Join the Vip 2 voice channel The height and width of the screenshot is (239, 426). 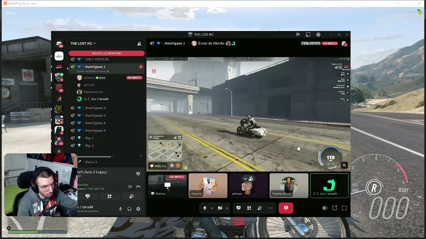point(106,145)
